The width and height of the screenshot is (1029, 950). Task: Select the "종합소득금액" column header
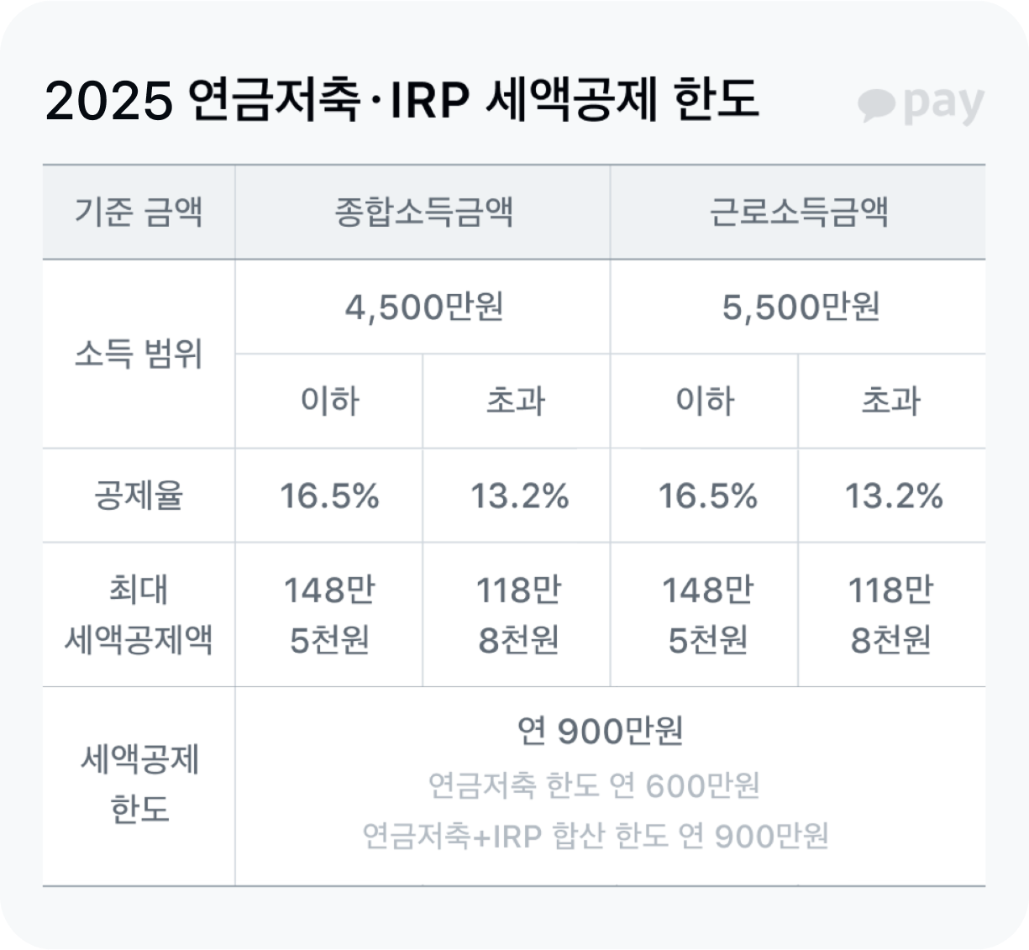point(423,212)
